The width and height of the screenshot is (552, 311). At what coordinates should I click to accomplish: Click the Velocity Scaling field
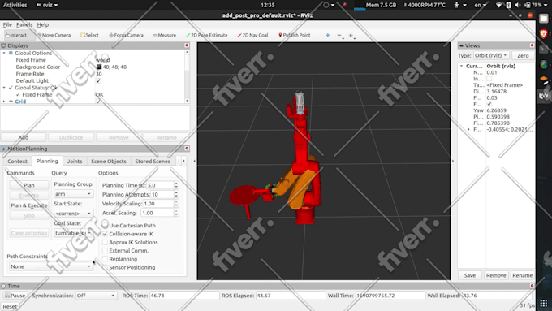(x=158, y=204)
